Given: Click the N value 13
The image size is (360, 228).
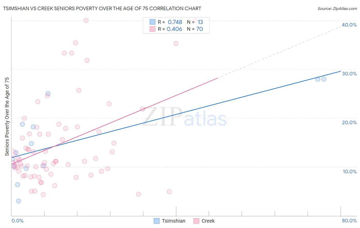Looking at the screenshot, I should [x=200, y=22].
